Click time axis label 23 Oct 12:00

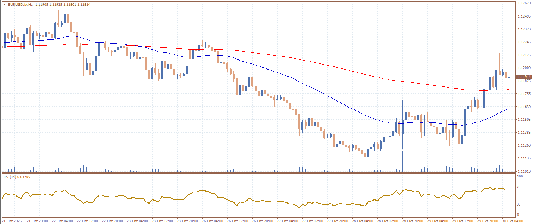[162, 221]
